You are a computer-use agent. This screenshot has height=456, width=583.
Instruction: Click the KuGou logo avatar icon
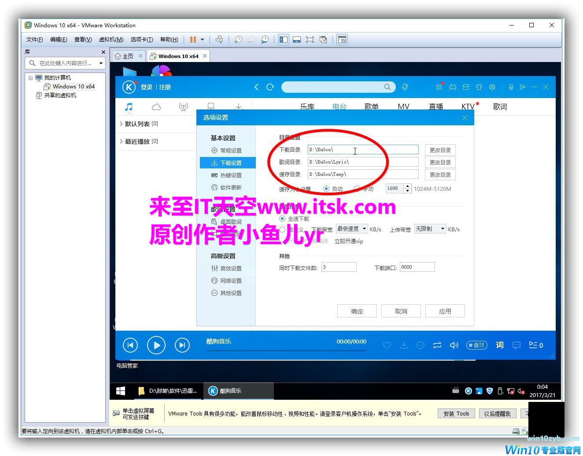(x=129, y=87)
